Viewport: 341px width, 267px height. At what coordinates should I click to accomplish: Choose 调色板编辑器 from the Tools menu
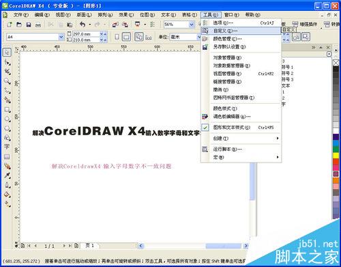pyautogui.click(x=241, y=117)
